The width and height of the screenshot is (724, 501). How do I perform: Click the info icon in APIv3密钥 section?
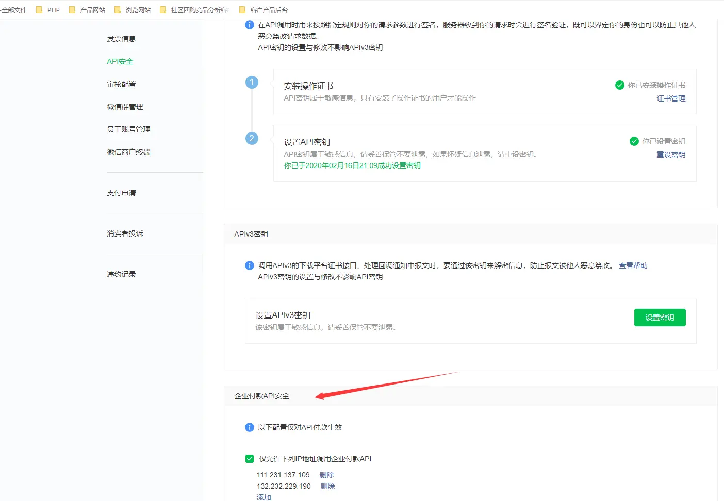coord(249,265)
